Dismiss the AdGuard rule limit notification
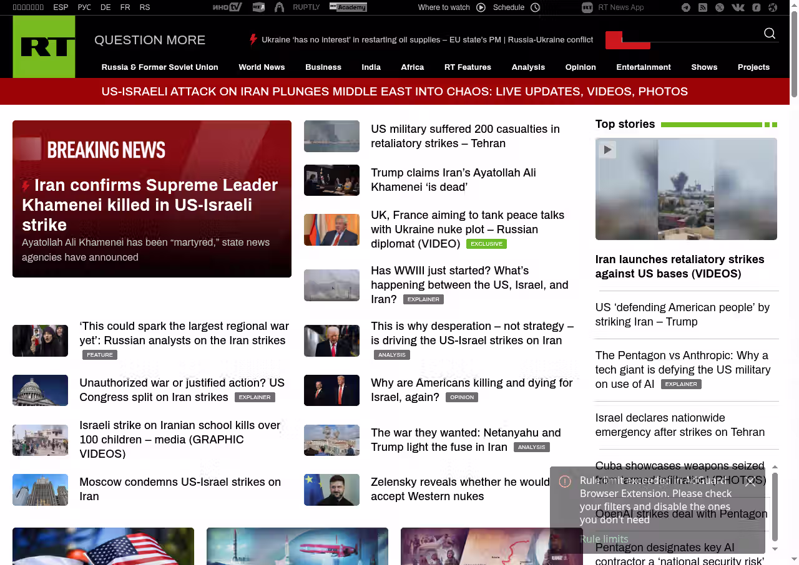The width and height of the screenshot is (799, 565). click(x=750, y=481)
